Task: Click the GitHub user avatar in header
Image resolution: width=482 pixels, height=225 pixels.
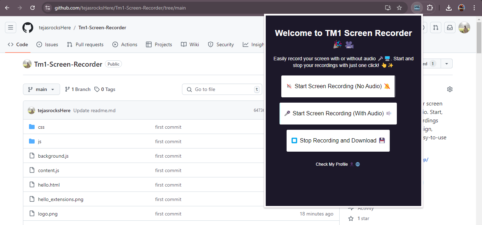Action: click(x=464, y=28)
